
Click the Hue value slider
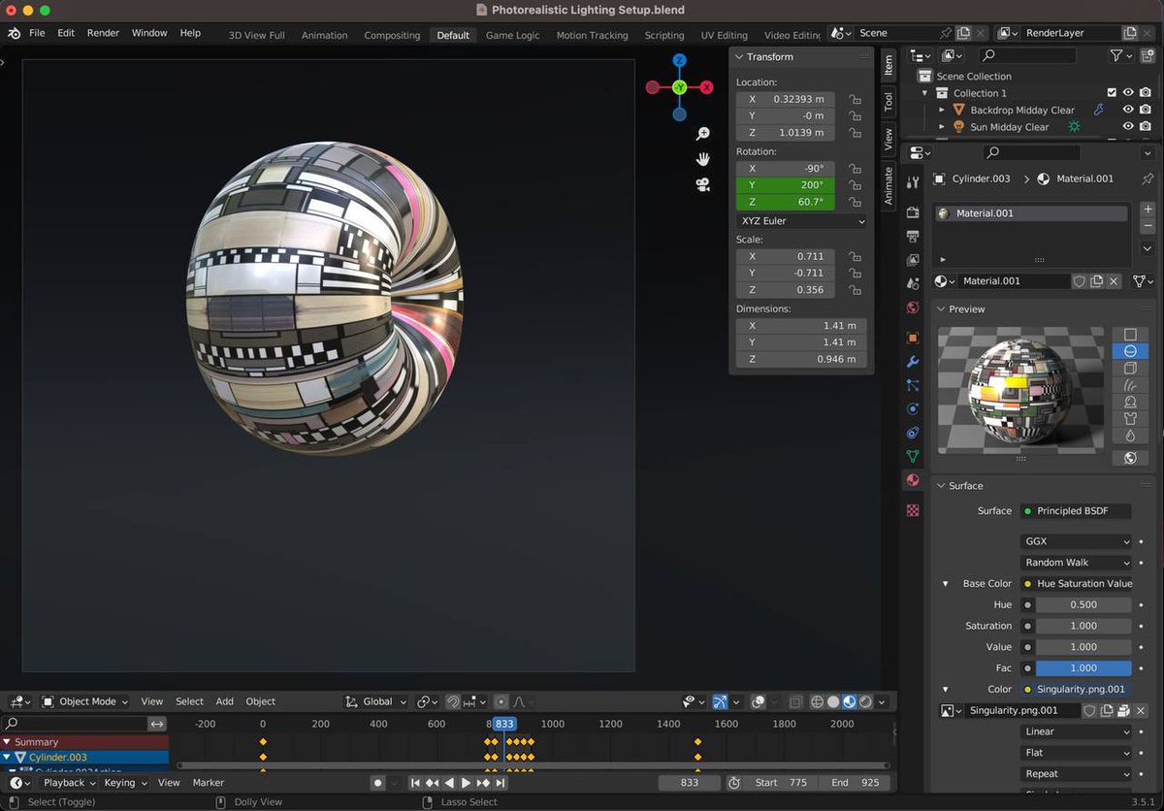click(x=1083, y=604)
